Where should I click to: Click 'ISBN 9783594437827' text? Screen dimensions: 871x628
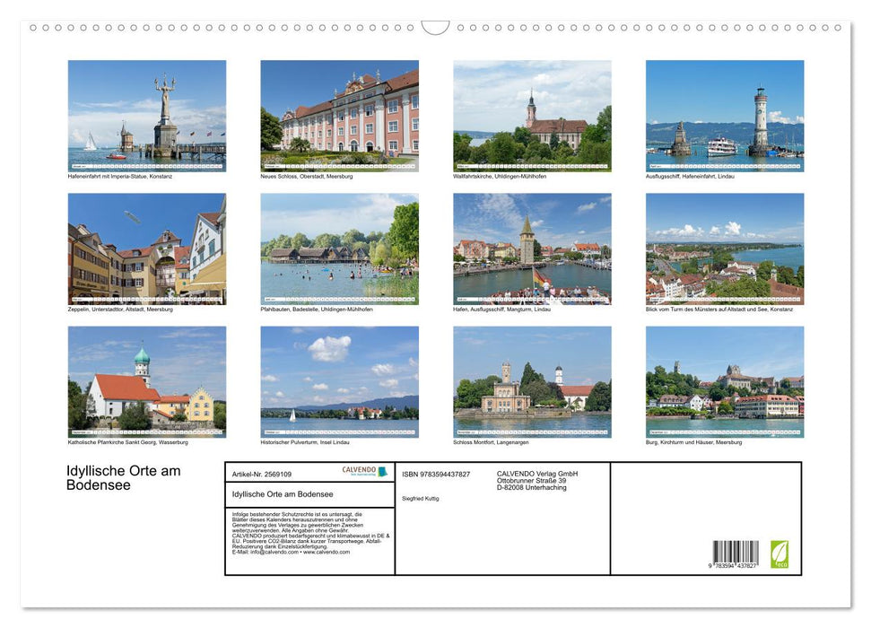pos(436,474)
